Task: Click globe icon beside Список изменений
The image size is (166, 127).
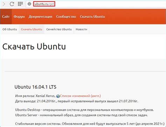Action: pyautogui.click(x=58, y=96)
